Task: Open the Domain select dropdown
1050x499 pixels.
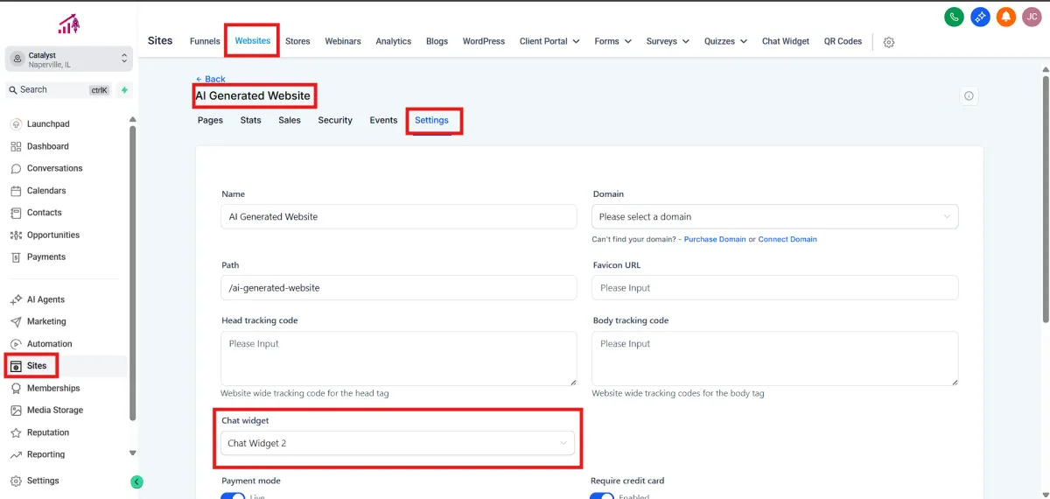Action: point(775,216)
